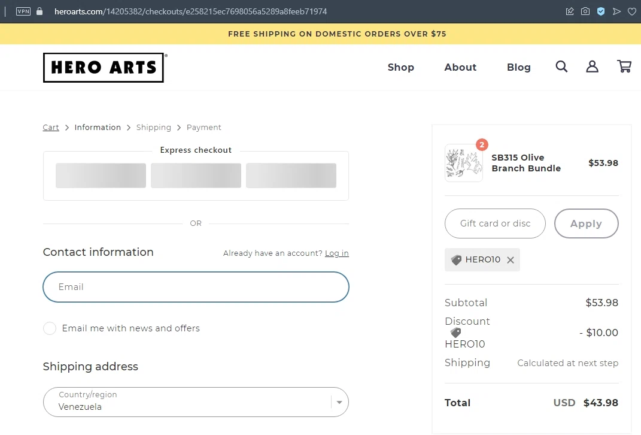
Task: Click the third express checkout button
Action: coord(291,176)
